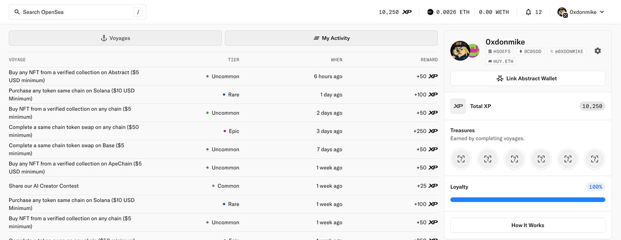Click the Loyalty progress bar
The width and height of the screenshot is (621, 240).
pos(527,199)
